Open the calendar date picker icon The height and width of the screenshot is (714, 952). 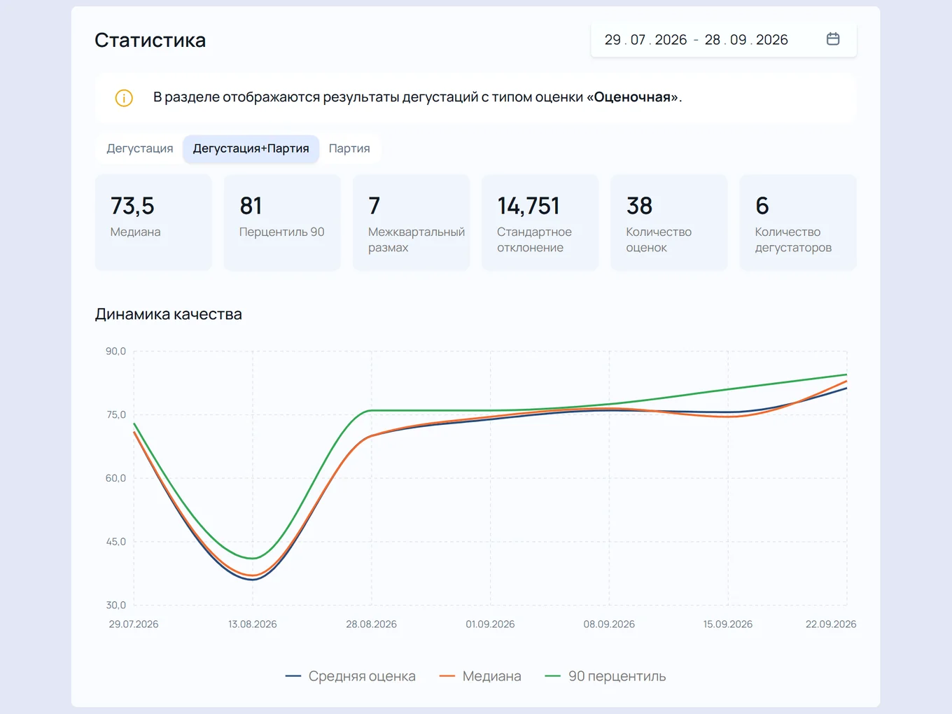833,39
